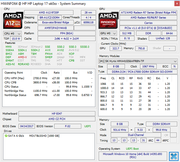Click the 512 MB video memory field
Viewport: 180px width, 162px height.
point(127,33)
